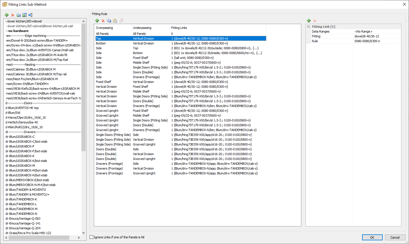Image resolution: width=409 pixels, height=244 pixels.
Task: Sort by the Underpassing column header
Action: [x=150, y=28]
